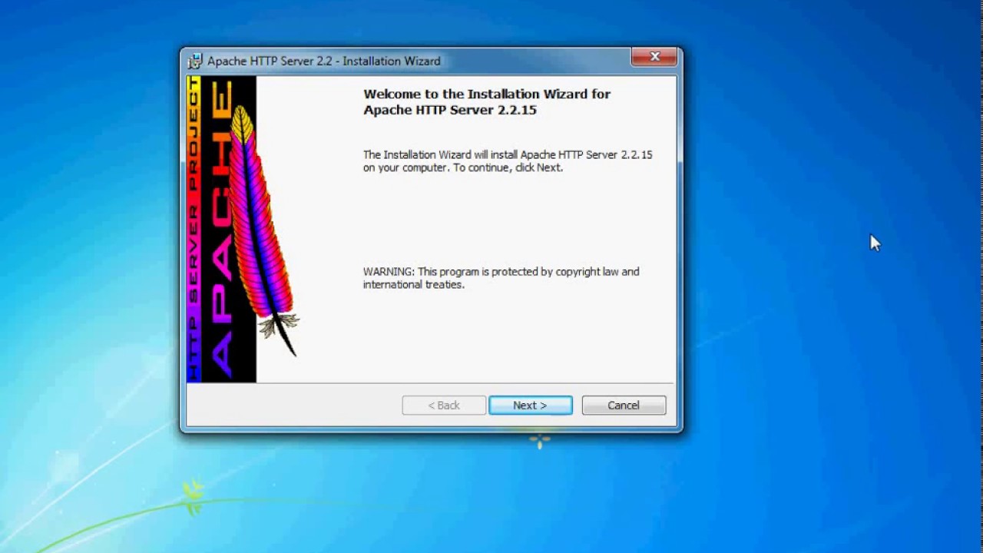Click the Apache feather logo image

click(x=243, y=229)
